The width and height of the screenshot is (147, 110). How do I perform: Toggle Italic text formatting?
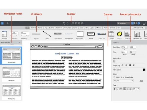pos(118,89)
